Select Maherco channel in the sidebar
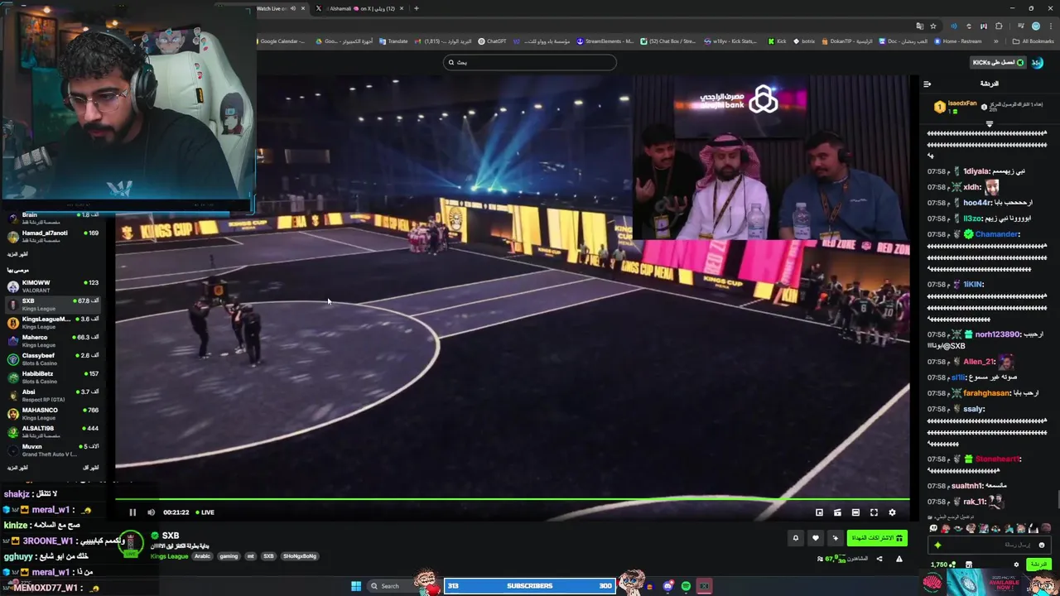The image size is (1060, 596). tap(51, 341)
